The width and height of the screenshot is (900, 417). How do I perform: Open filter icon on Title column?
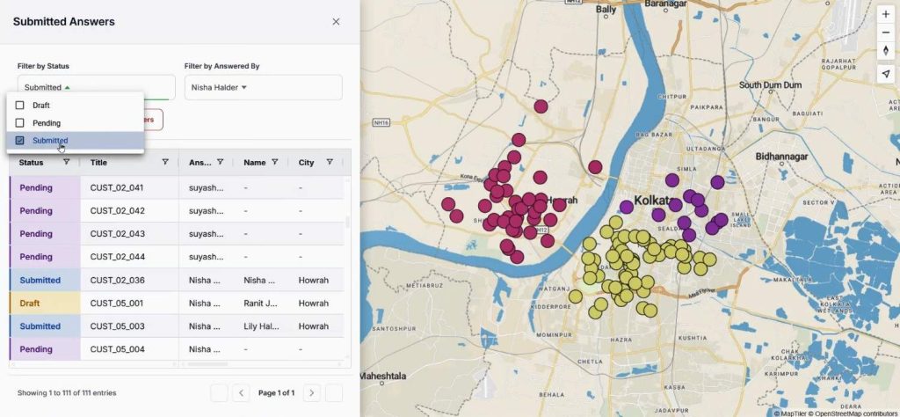coord(165,162)
